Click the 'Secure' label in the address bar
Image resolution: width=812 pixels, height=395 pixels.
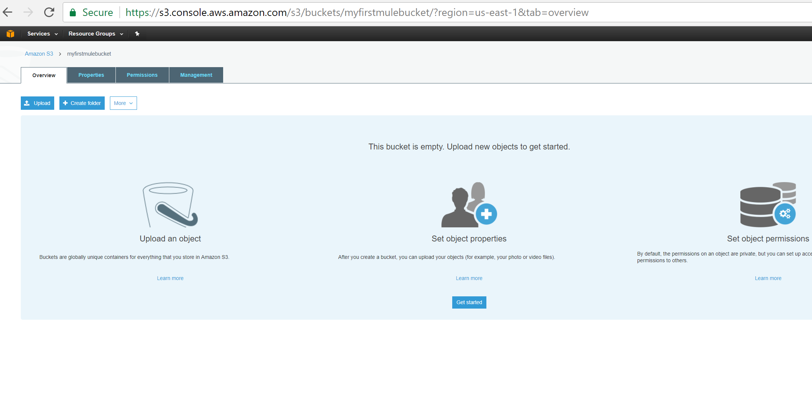[x=98, y=13]
